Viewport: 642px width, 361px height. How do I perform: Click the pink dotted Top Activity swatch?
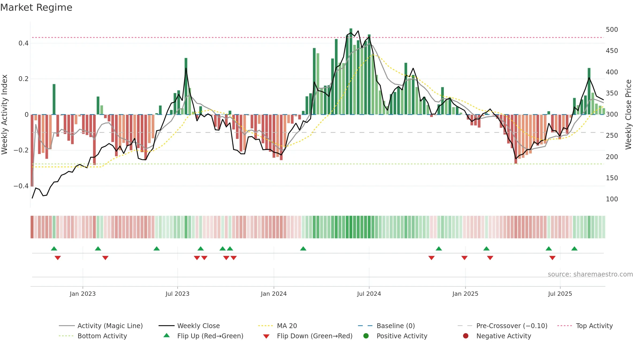(x=565, y=326)
